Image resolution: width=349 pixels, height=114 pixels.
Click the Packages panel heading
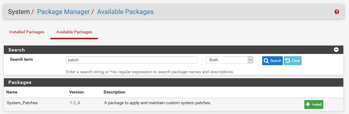click(20, 82)
